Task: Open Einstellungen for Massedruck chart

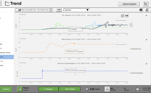Action: (23, 39)
